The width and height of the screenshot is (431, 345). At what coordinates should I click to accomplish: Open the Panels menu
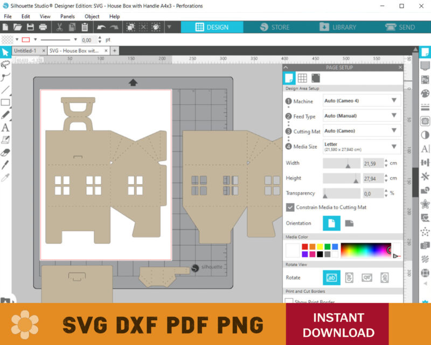point(67,16)
